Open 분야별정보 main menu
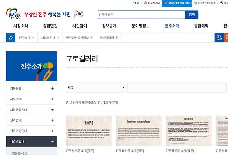The width and height of the screenshot is (228, 155). [140, 26]
